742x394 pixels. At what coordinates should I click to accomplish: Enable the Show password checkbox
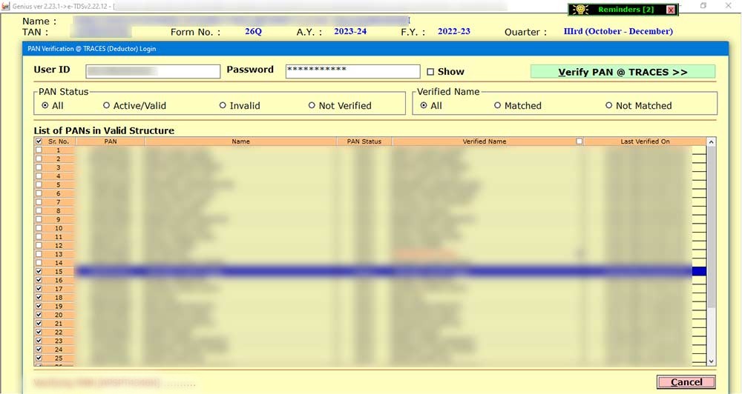[x=430, y=72]
